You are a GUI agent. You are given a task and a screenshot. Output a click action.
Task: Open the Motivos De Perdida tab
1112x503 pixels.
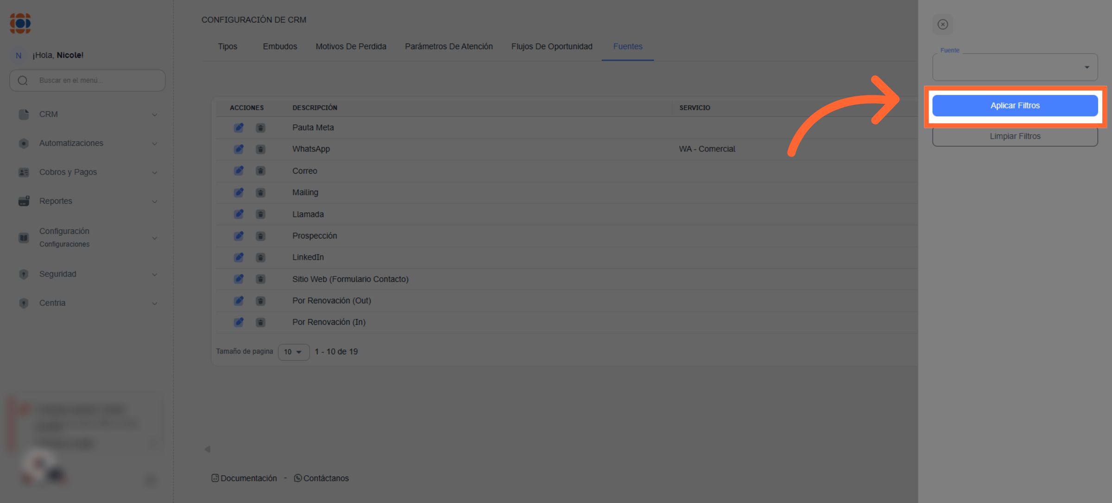coord(351,46)
